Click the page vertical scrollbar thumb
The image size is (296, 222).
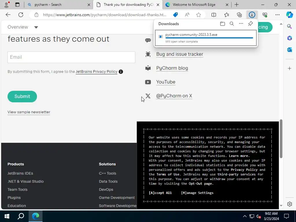point(281,139)
